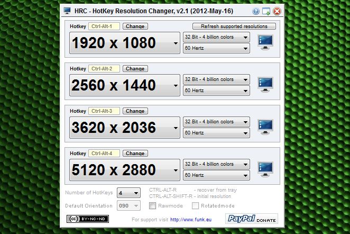Click the Ctrl-Alt-3 hotkey field
The width and height of the screenshot is (350, 234).
tap(104, 111)
